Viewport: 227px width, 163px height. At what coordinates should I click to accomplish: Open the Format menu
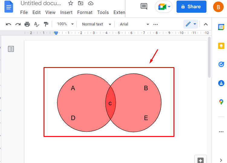coord(85,12)
